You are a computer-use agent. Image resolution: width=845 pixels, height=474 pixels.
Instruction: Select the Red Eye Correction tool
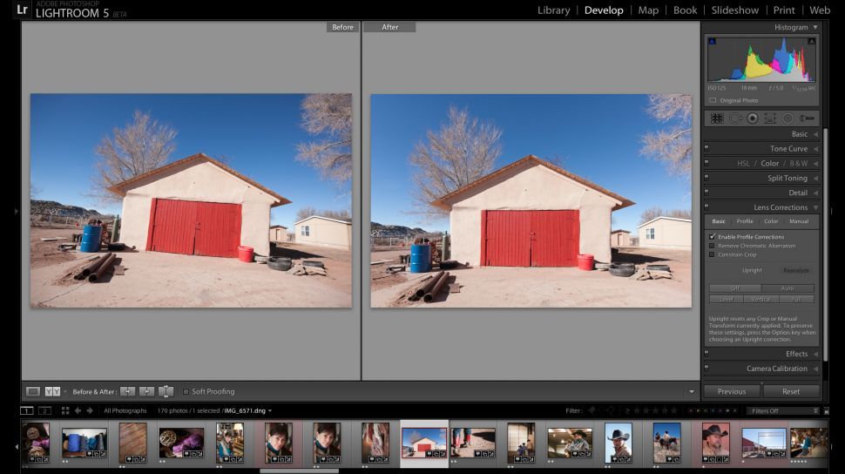(753, 118)
